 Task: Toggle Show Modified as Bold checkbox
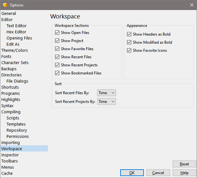(x=129, y=42)
